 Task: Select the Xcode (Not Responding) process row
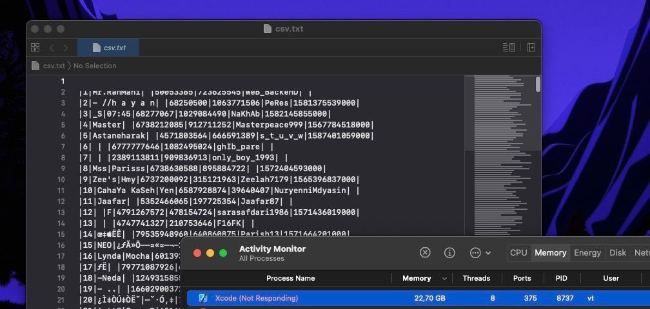coord(419,298)
